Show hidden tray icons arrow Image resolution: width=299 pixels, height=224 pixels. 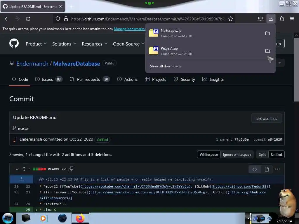coord(248,218)
